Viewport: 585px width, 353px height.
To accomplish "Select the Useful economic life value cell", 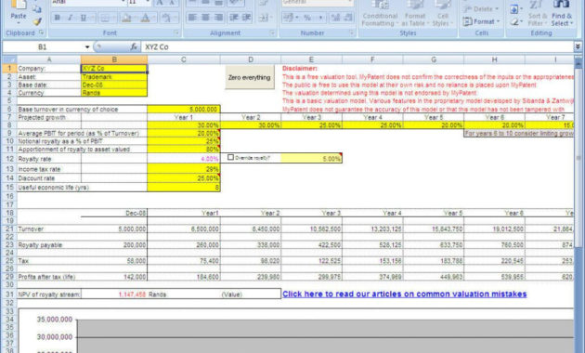I will 184,188.
